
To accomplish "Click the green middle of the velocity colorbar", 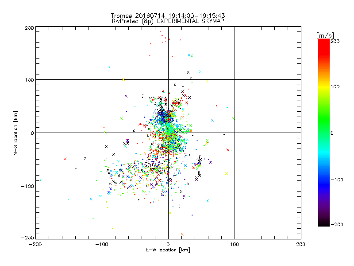I will (324, 132).
